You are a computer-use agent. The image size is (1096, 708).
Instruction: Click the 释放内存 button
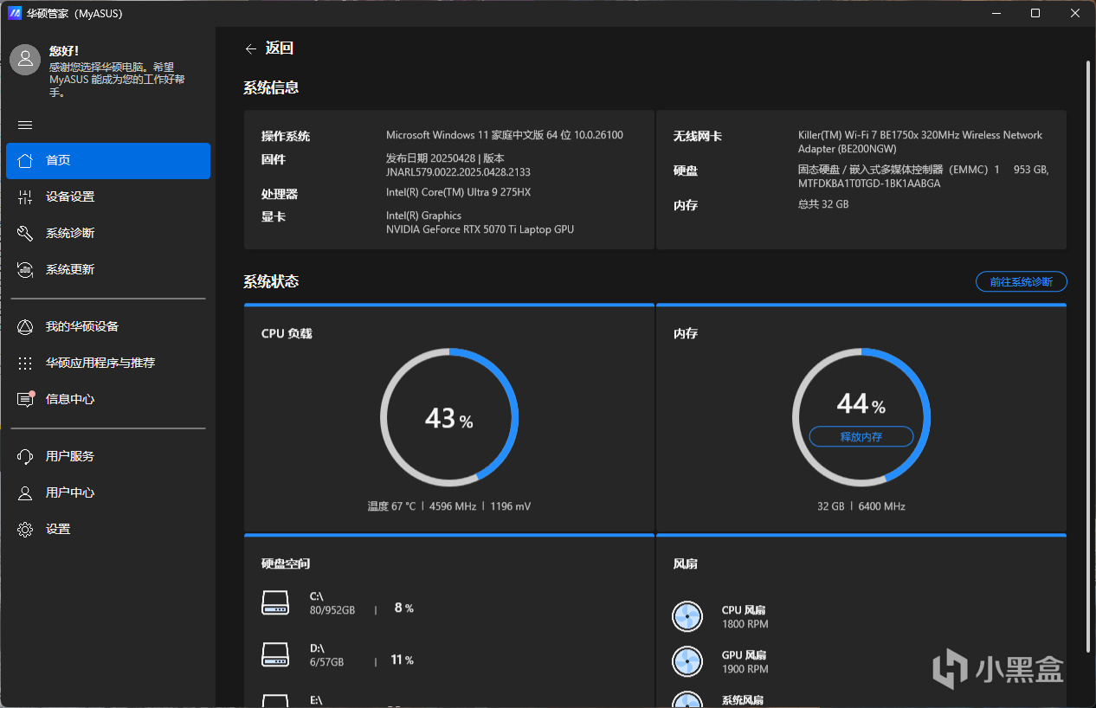coord(861,436)
